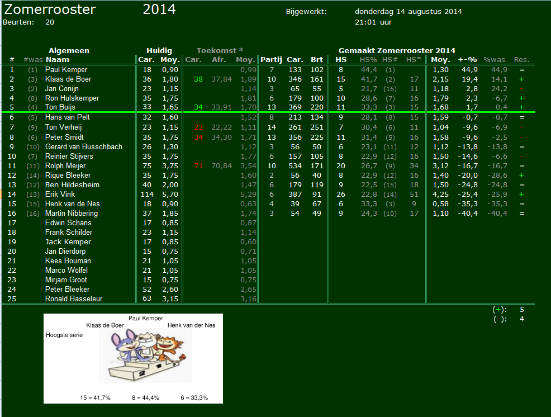Click the name "Jan Conijn"
This screenshot has width=551, height=417.
click(x=62, y=89)
